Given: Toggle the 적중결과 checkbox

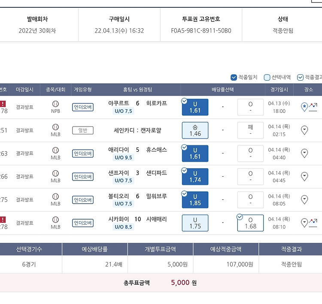Looking at the screenshot, I should pos(300,77).
